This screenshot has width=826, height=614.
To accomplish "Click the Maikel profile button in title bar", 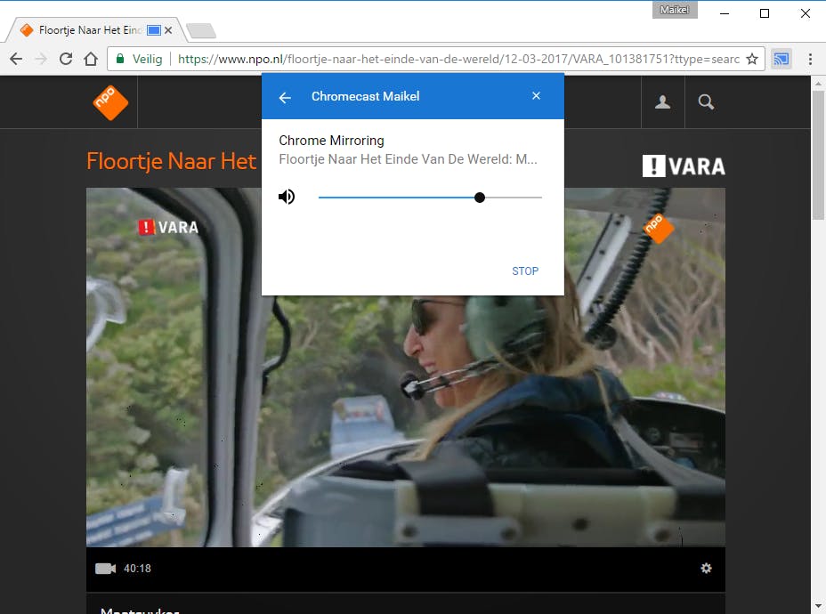I will click(675, 10).
